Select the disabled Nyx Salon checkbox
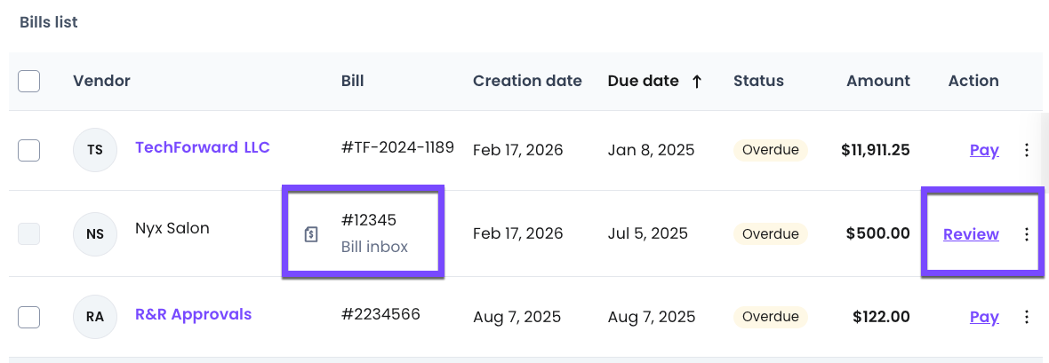 point(29,234)
